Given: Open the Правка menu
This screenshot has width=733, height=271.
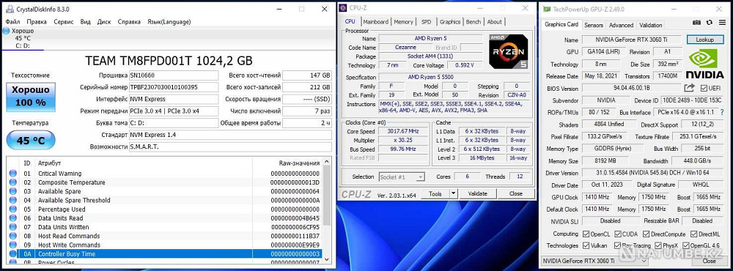Looking at the screenshot, I should [37, 21].
